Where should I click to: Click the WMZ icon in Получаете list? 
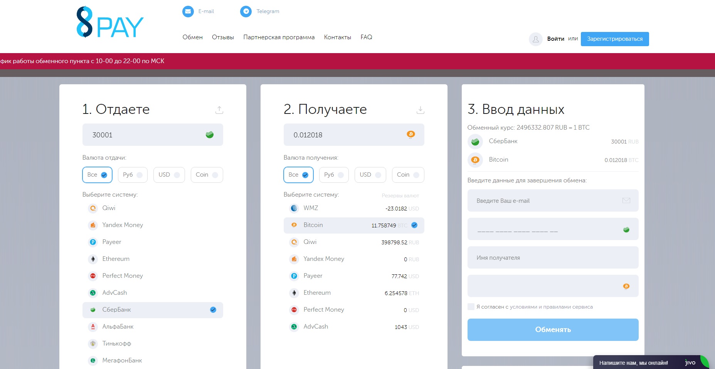click(x=294, y=208)
